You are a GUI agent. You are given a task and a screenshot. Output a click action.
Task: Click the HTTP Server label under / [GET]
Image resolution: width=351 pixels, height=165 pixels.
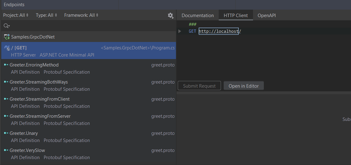(23, 55)
